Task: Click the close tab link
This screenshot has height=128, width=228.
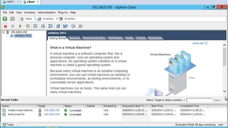Action: 198,43
